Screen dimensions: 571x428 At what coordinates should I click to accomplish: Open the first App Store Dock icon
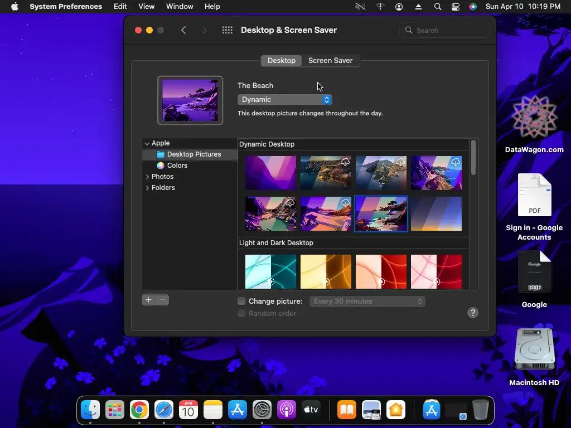pyautogui.click(x=238, y=410)
